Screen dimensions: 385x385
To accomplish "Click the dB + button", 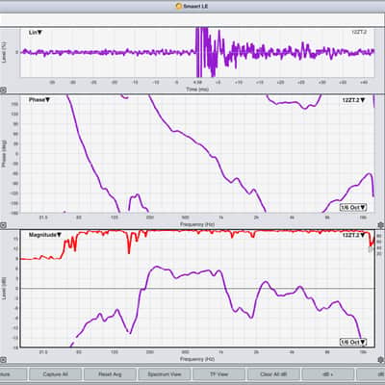I will click(328, 374).
